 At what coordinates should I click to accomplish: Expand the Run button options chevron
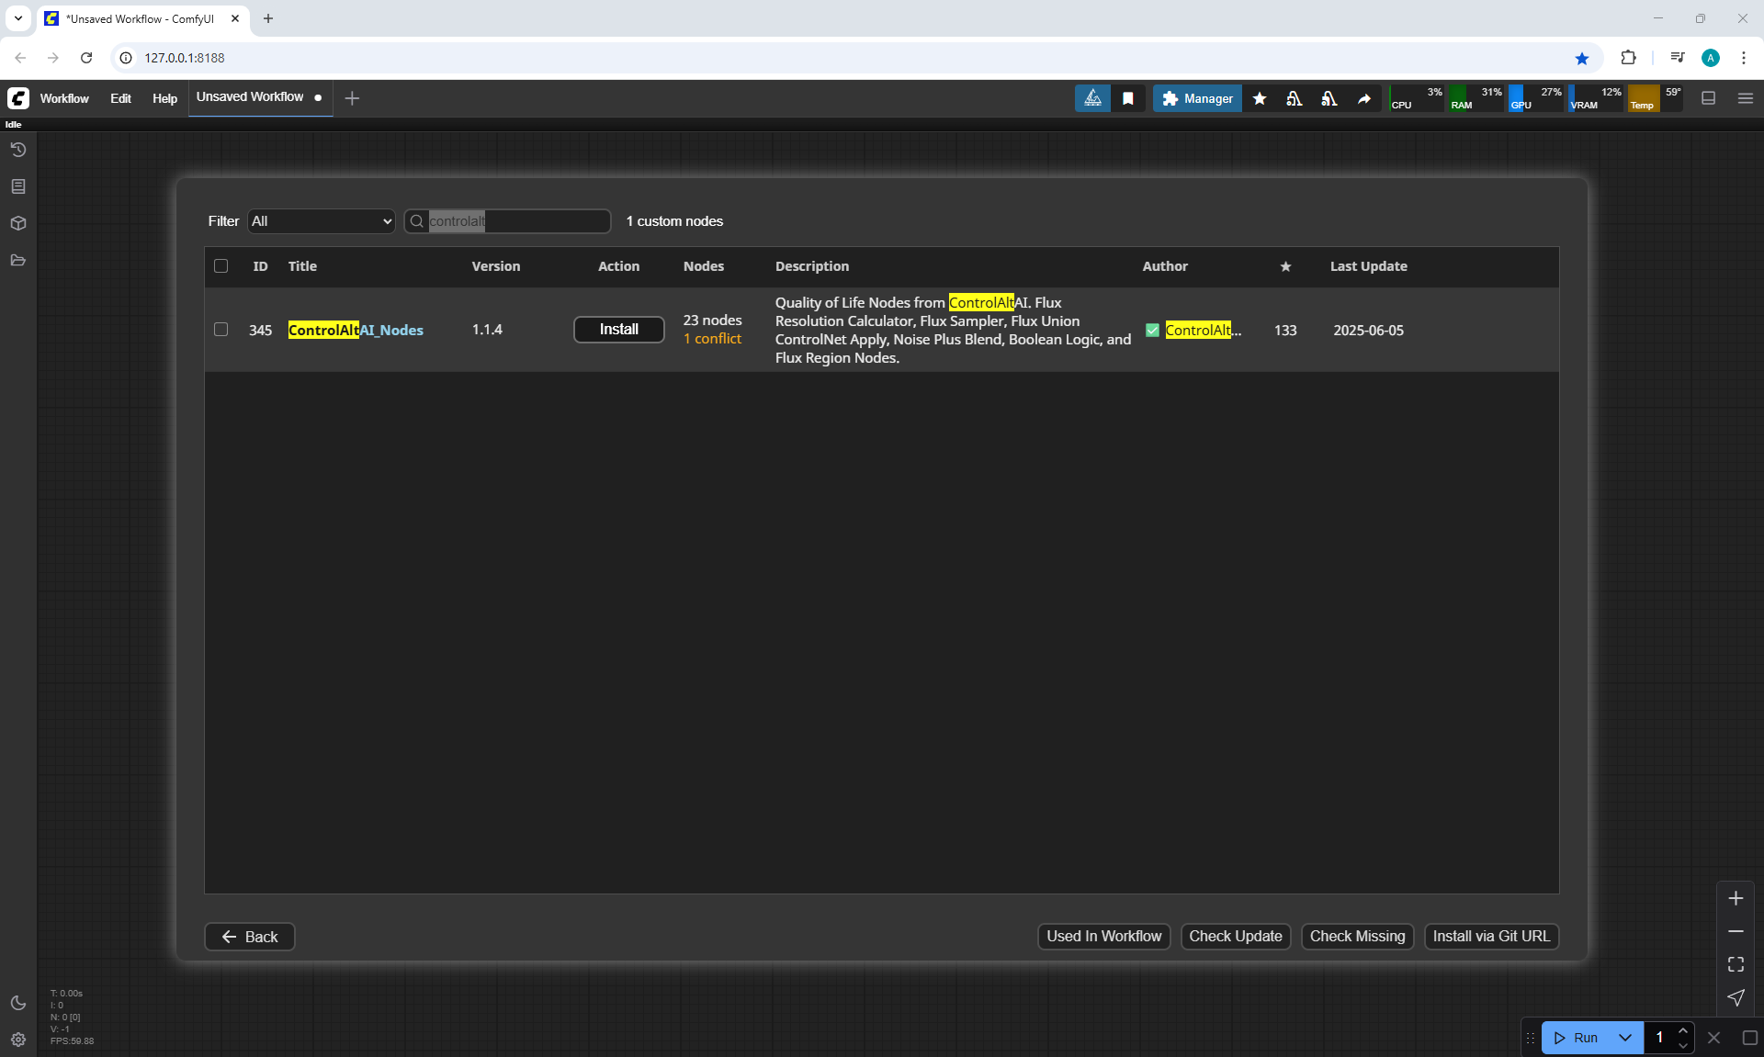(x=1624, y=1038)
